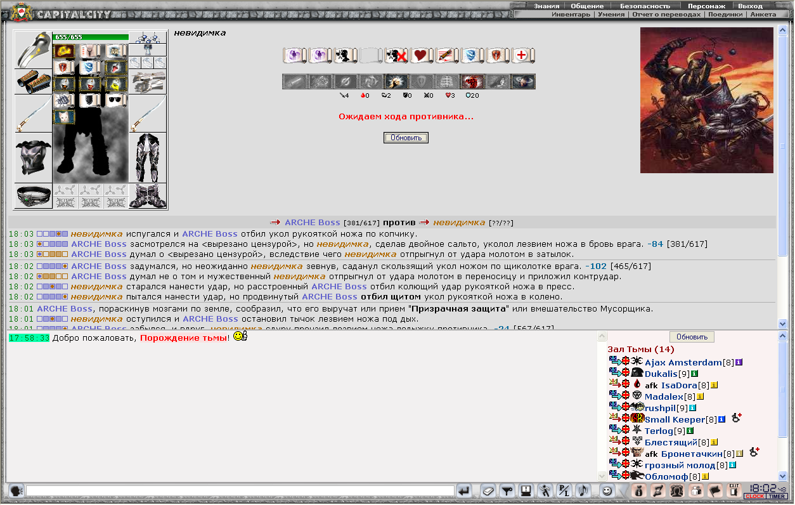The height and width of the screenshot is (505, 795).
Task: Click the 'Зал Тьмы (14)' room title
Action: 641,350
